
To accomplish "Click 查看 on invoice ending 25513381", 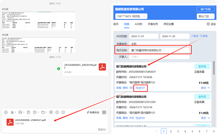I will coord(118,118).
